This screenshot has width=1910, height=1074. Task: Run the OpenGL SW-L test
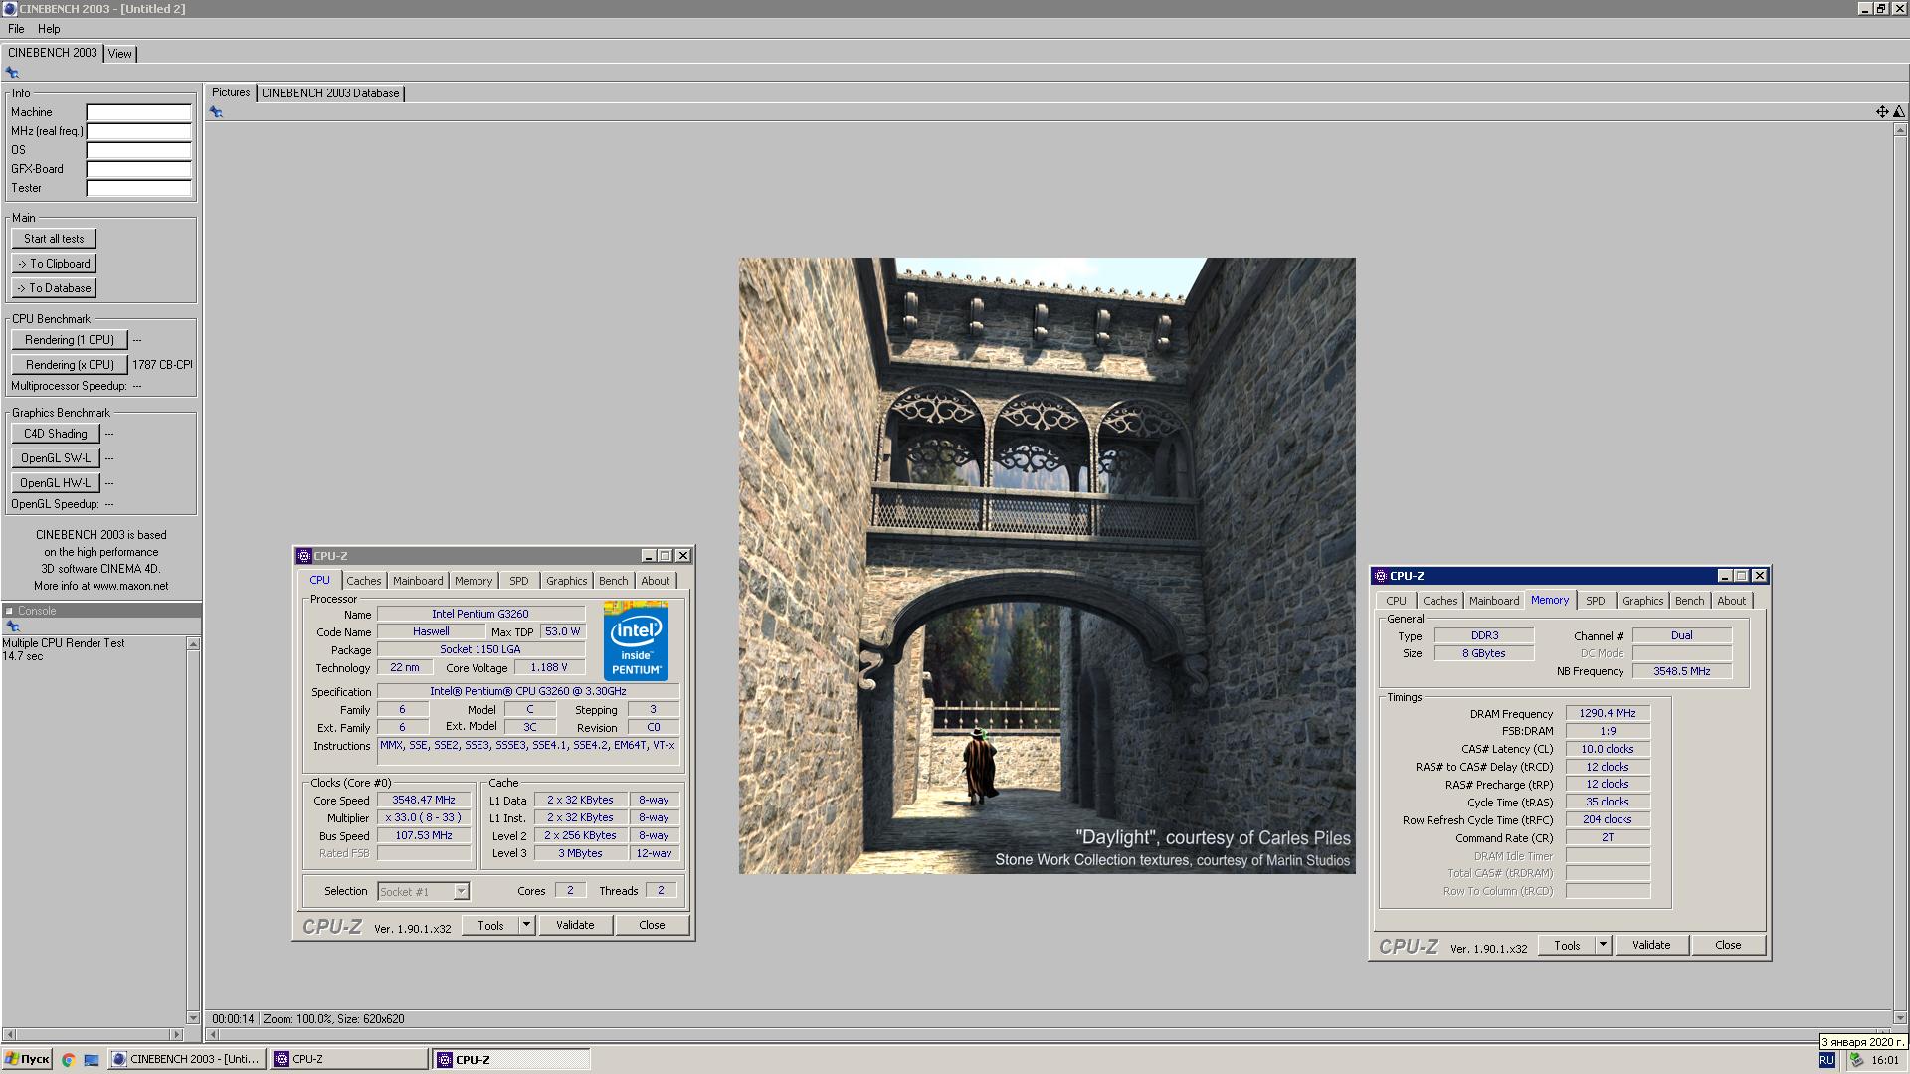pyautogui.click(x=56, y=458)
